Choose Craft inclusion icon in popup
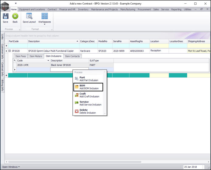The height and width of the screenshot is (170, 211). click(77, 95)
